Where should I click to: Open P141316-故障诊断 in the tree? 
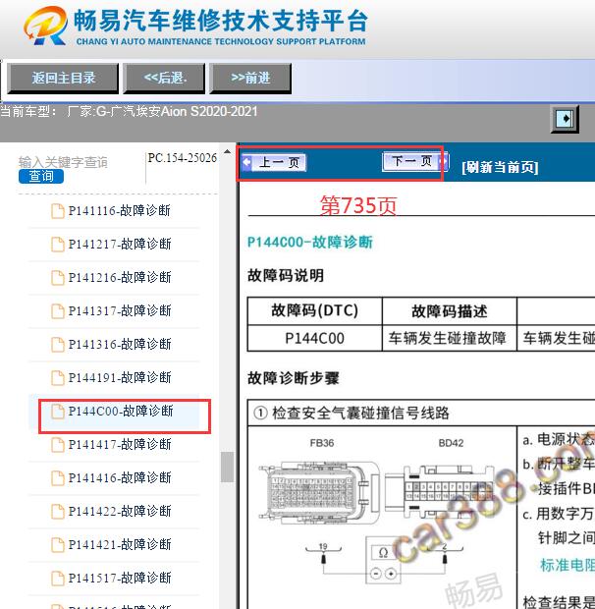120,344
